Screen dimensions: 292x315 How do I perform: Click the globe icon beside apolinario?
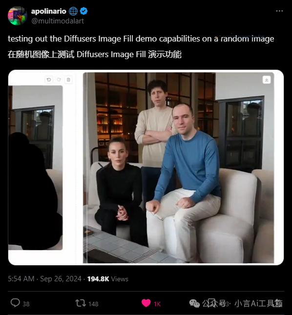pyautogui.click(x=73, y=11)
